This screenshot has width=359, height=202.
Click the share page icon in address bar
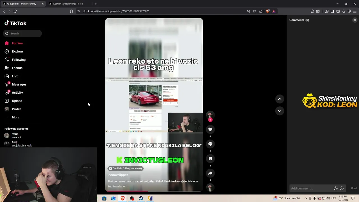[261, 11]
